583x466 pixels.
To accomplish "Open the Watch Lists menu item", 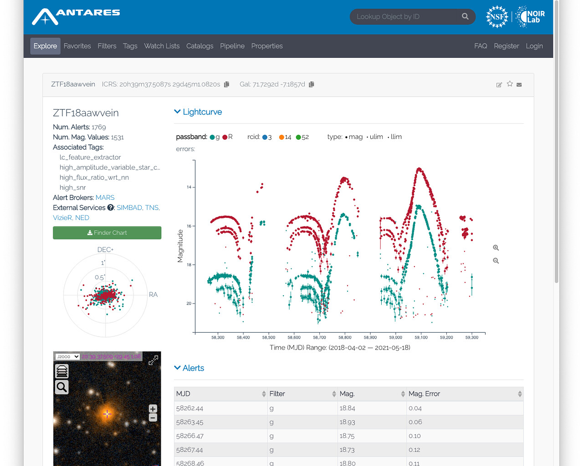I will tap(162, 46).
